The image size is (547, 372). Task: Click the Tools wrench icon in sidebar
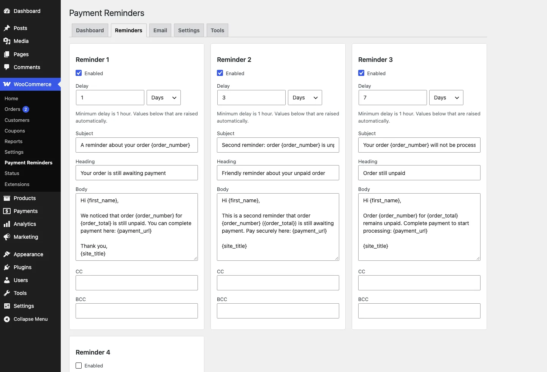click(7, 293)
